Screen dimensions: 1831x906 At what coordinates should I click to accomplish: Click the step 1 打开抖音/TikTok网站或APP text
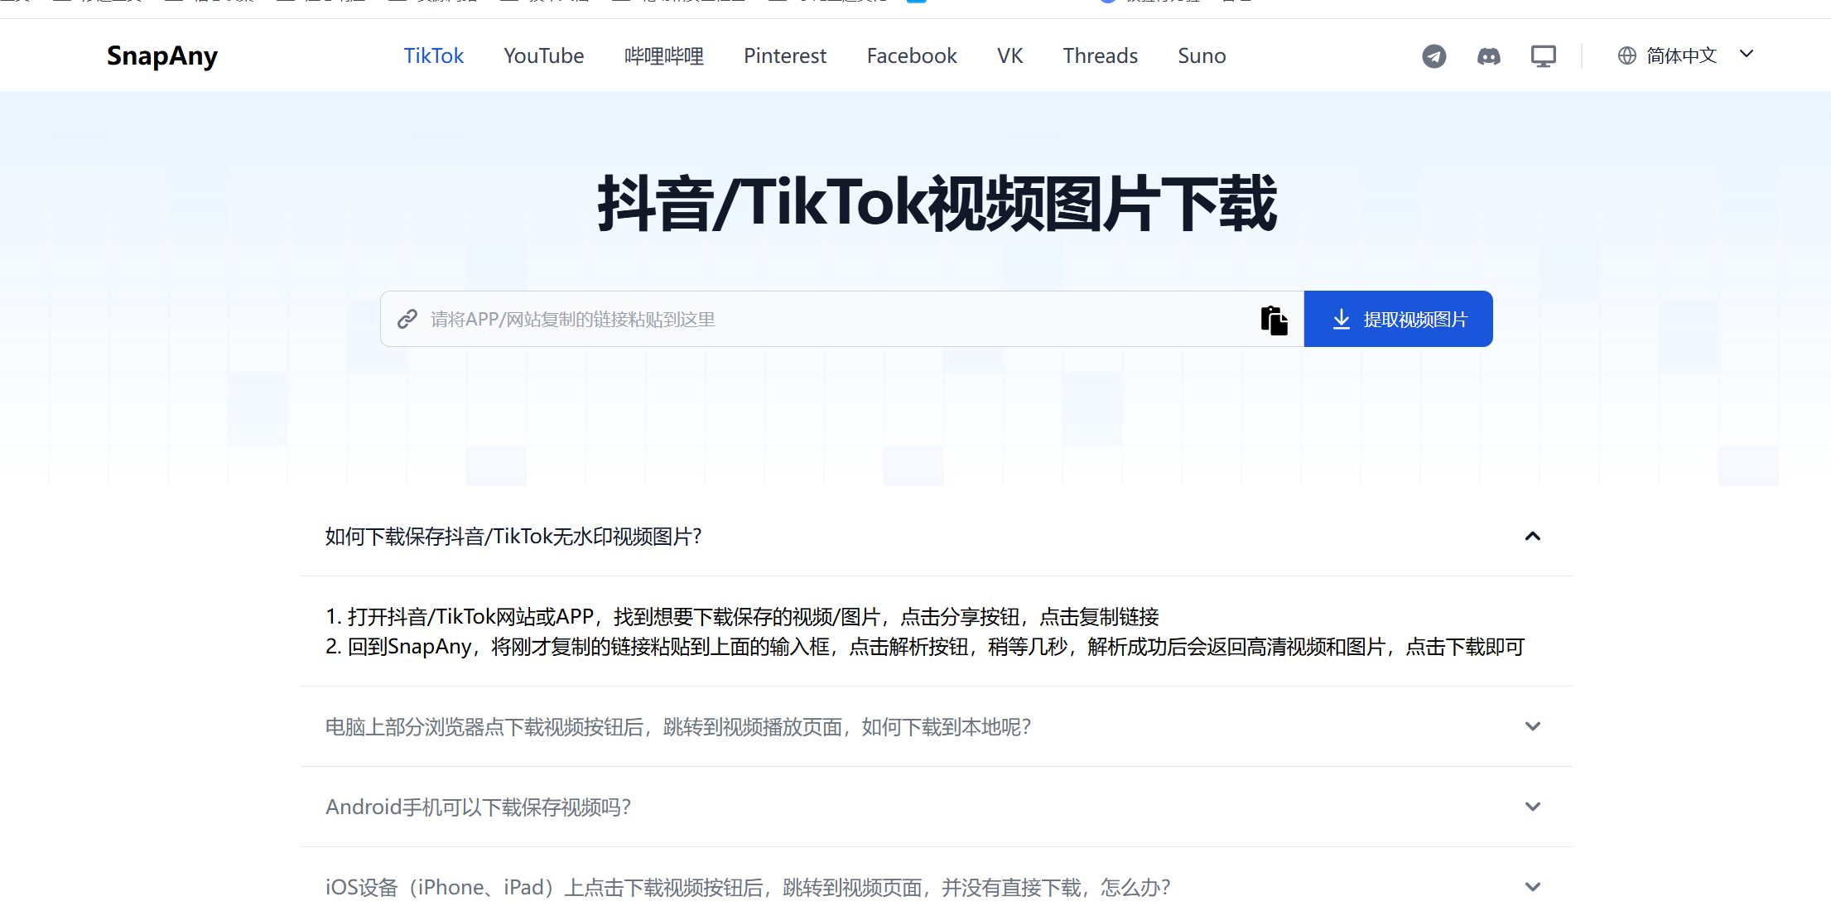(742, 617)
